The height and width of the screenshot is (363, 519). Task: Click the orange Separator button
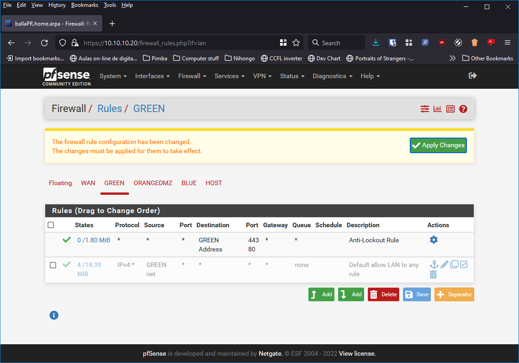[x=454, y=294]
